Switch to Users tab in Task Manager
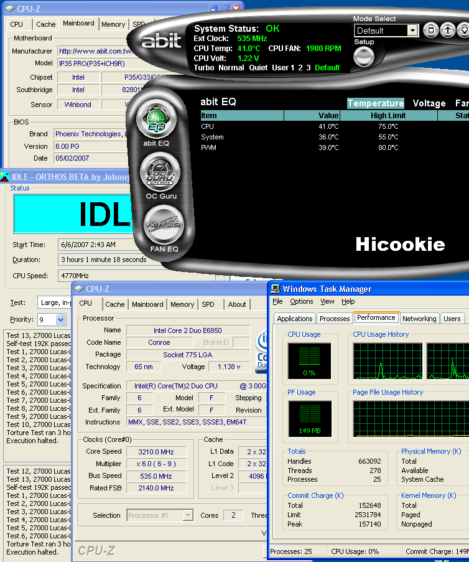This screenshot has width=469, height=562. [452, 319]
